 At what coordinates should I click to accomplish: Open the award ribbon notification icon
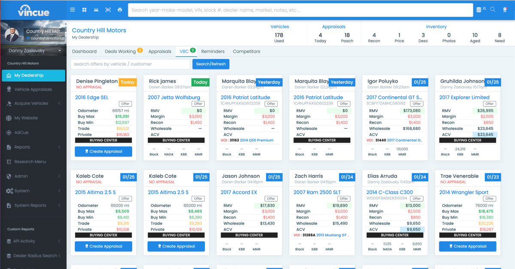tap(505, 9)
